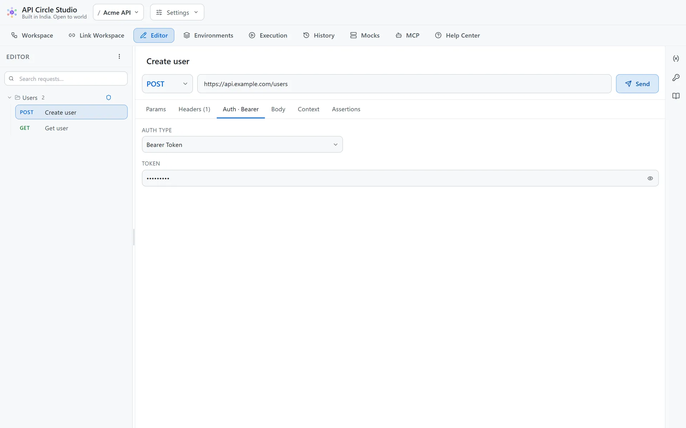Open the Context tab
Screen dimensions: 686x428
[308, 109]
